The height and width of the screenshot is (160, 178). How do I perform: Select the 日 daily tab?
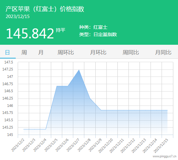point(7,52)
